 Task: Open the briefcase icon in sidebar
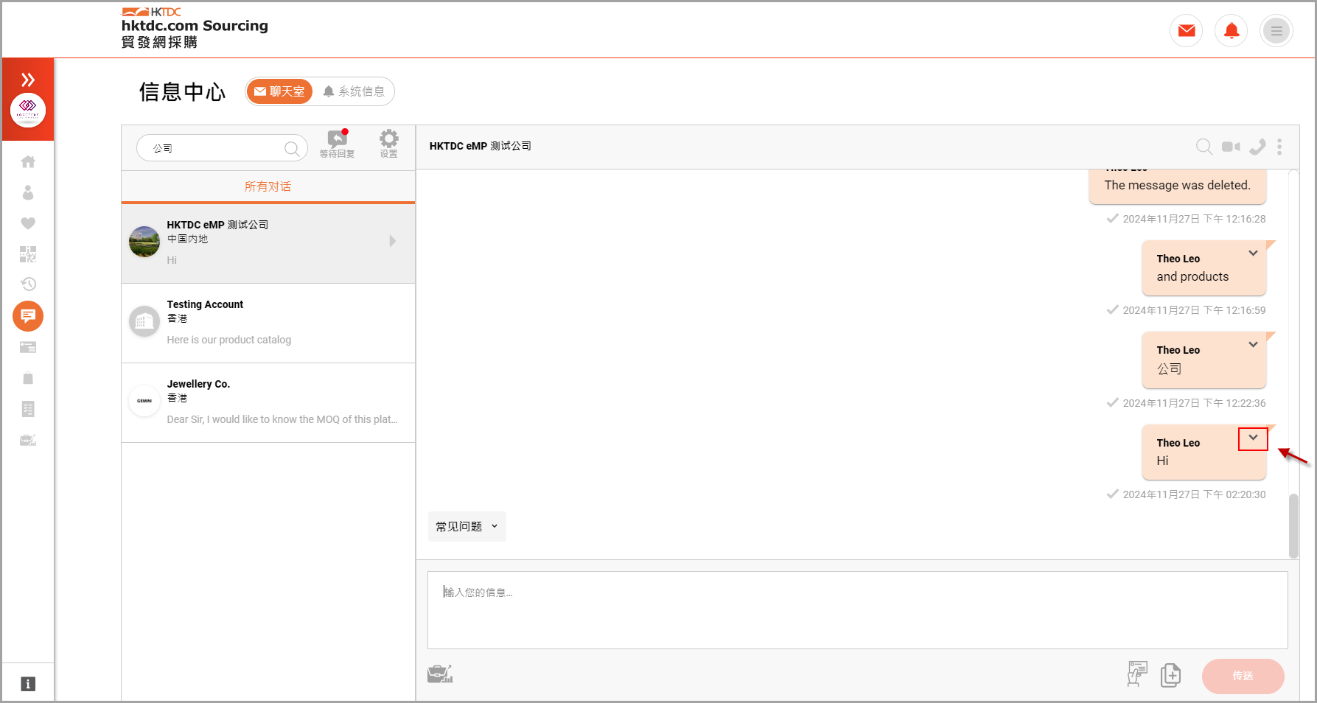pos(28,440)
